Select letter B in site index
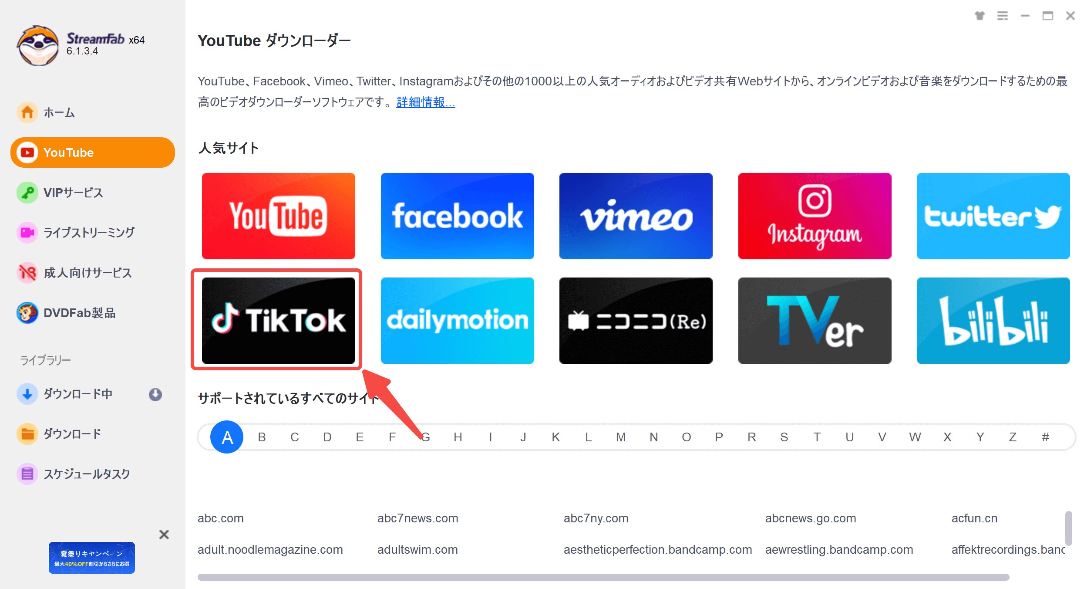The width and height of the screenshot is (1084, 589). coord(262,437)
